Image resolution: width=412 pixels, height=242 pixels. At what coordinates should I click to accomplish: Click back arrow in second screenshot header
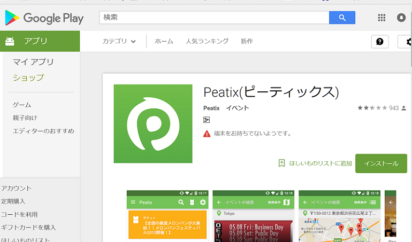(x=219, y=202)
